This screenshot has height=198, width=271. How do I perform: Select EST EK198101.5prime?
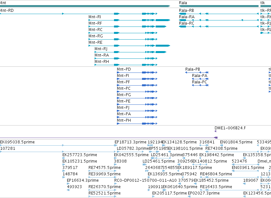tap(185, 148)
